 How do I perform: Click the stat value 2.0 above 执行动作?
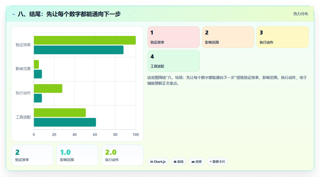pyautogui.click(x=111, y=152)
